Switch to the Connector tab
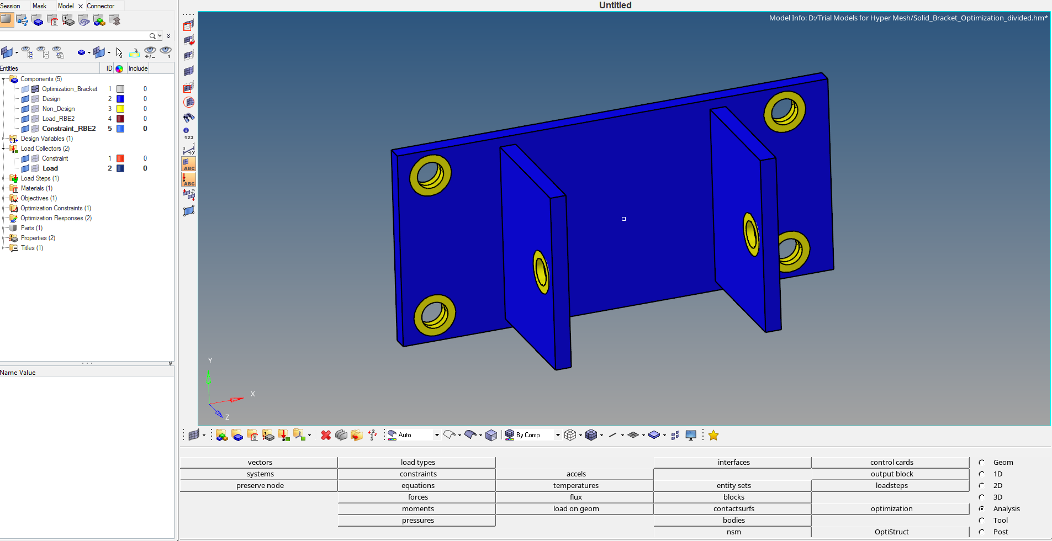The image size is (1052, 541). coord(101,6)
